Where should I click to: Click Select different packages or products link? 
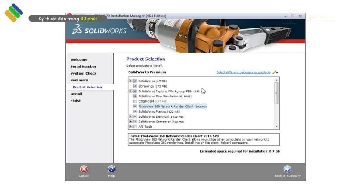click(243, 72)
